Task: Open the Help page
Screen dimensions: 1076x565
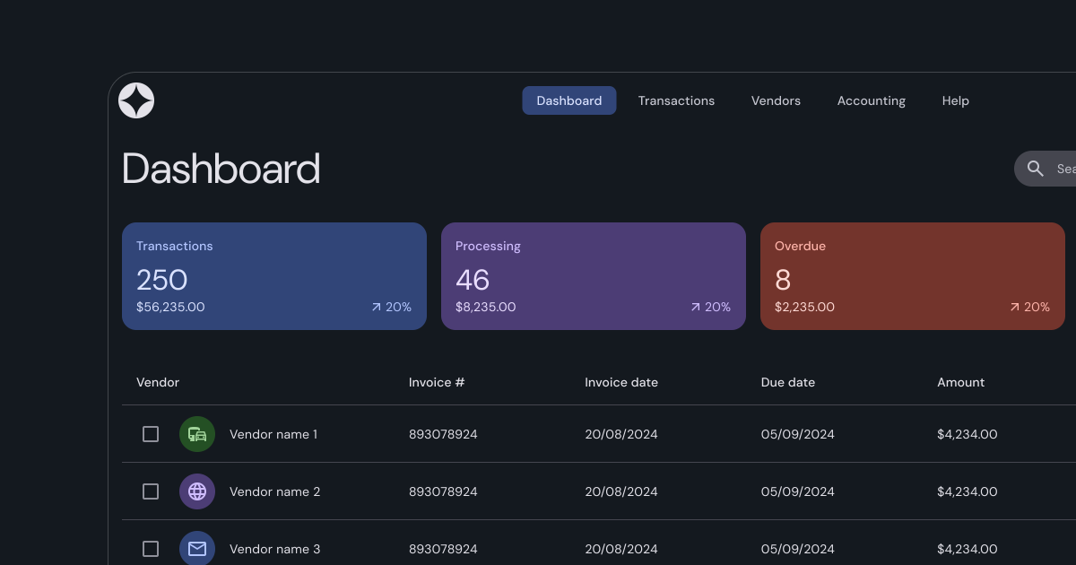Action: [955, 100]
